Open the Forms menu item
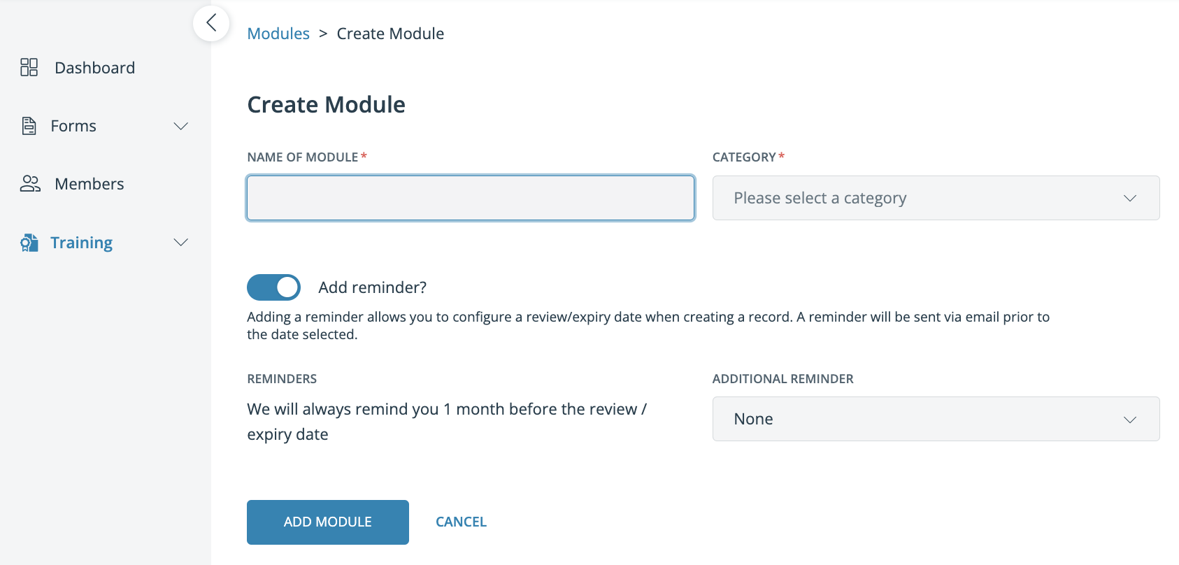Screen dimensions: 1179x565 point(73,126)
